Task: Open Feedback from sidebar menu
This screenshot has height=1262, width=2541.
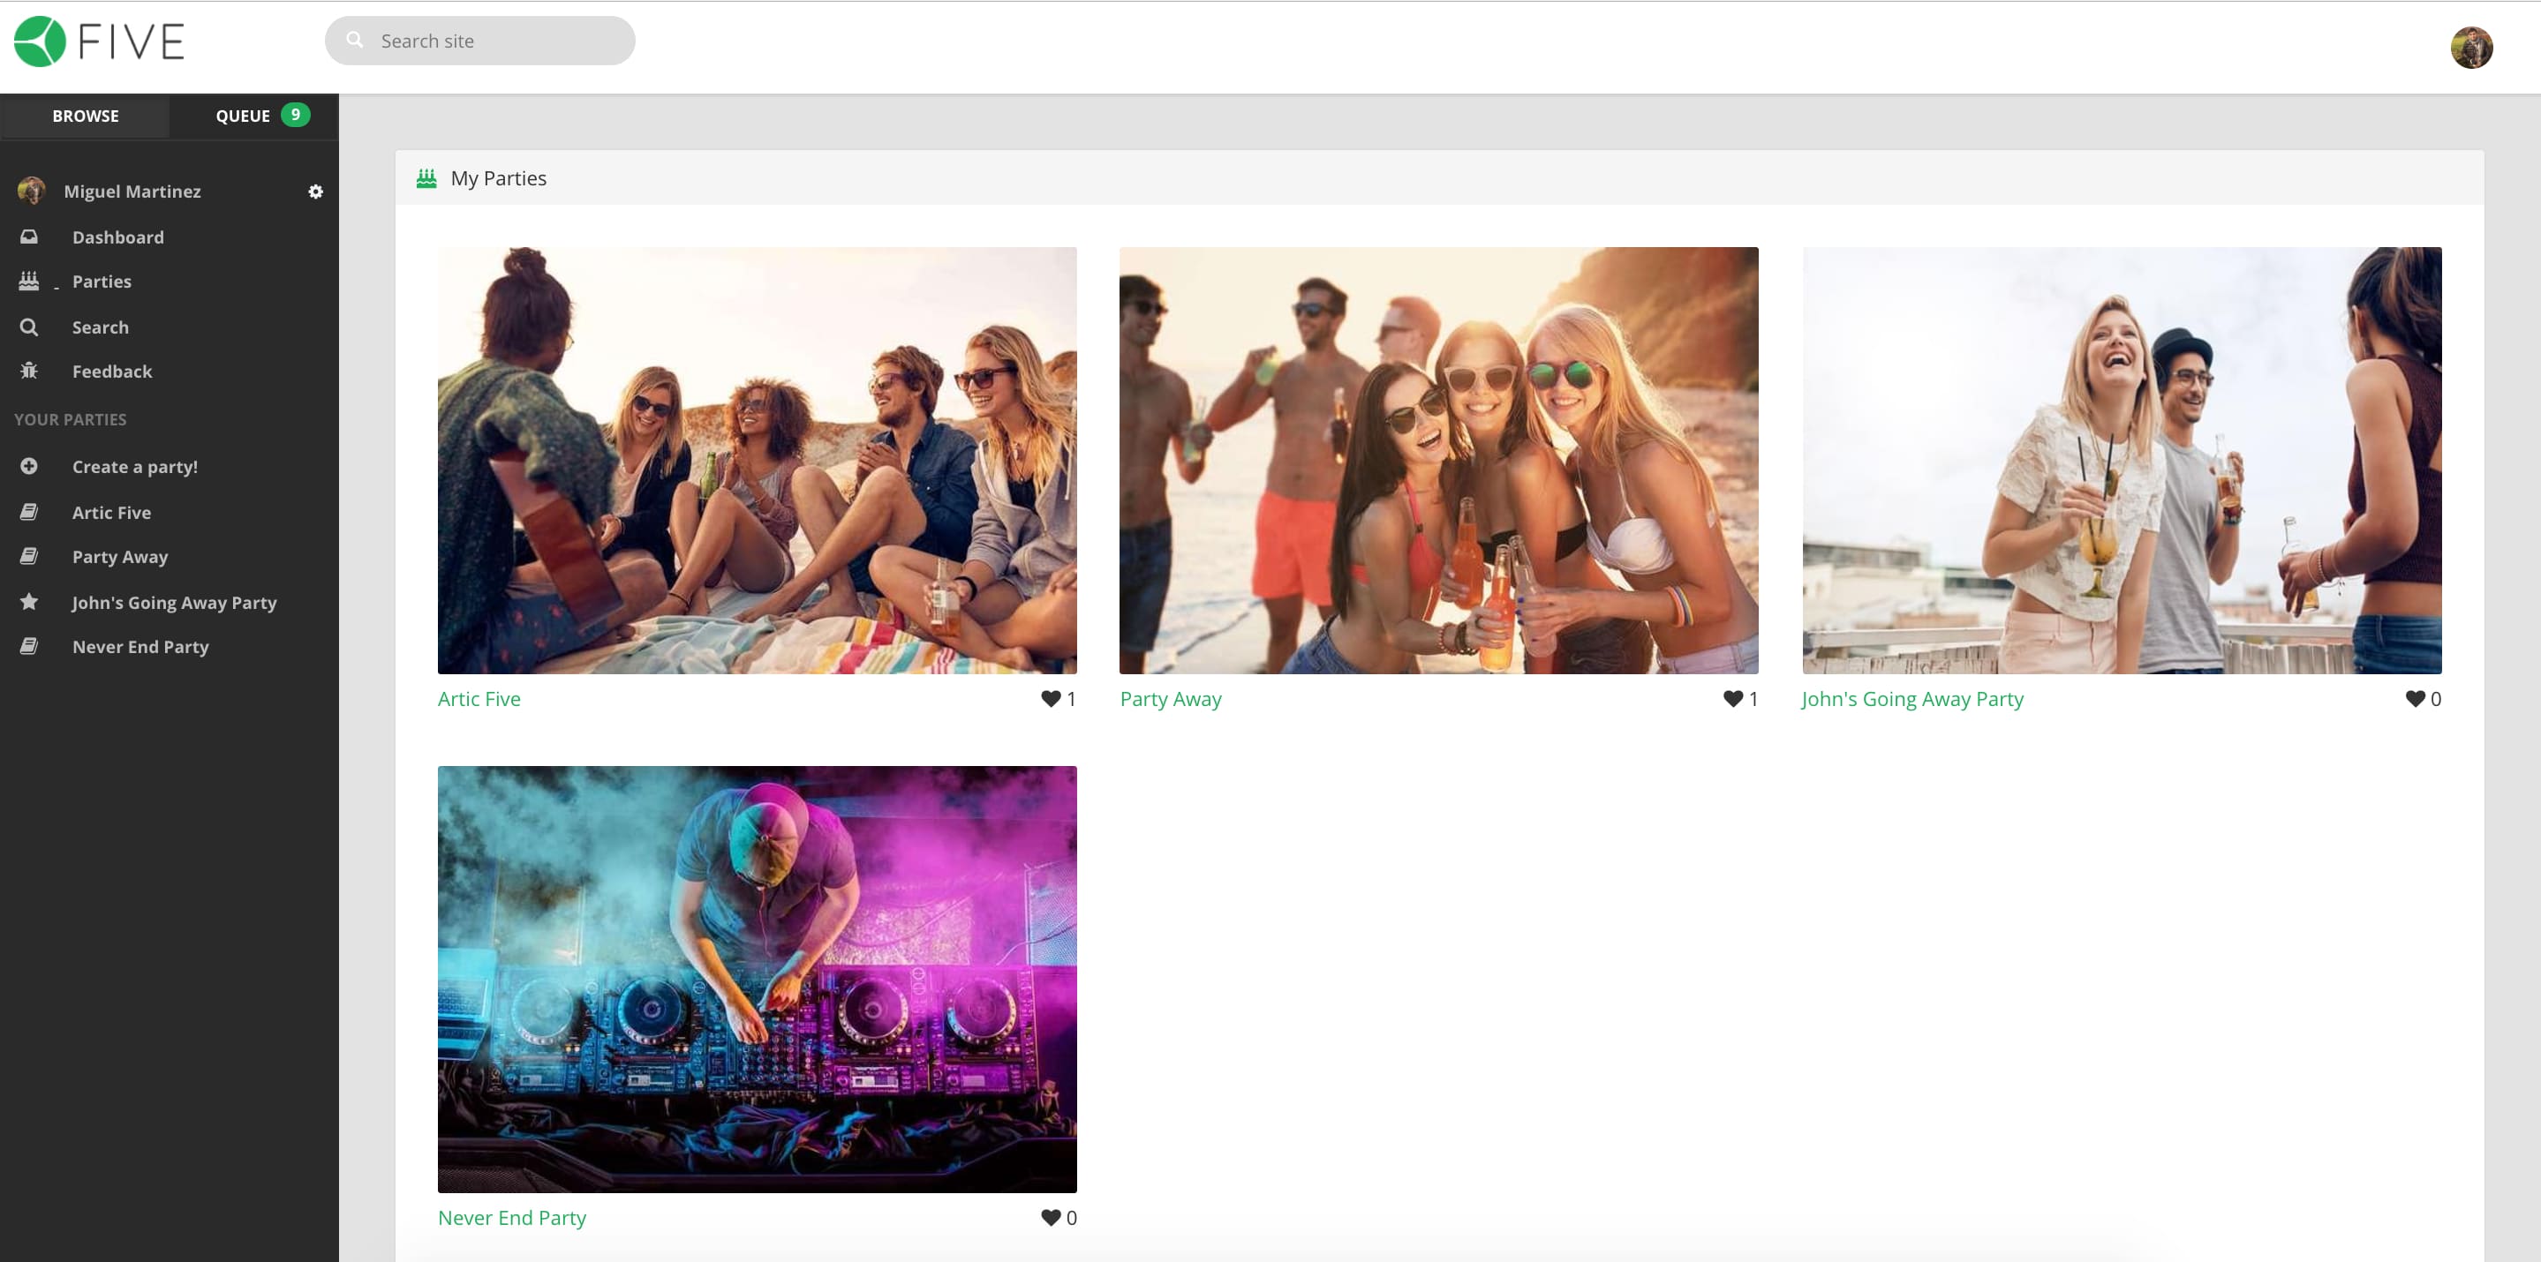Action: 112,371
